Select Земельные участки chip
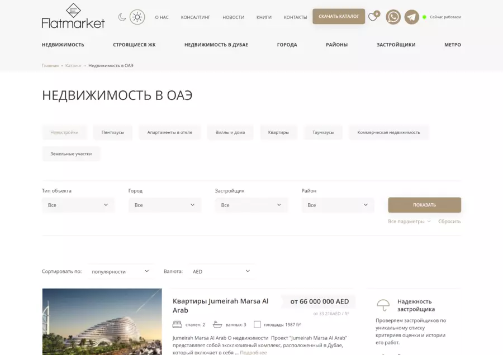 pyautogui.click(x=71, y=154)
